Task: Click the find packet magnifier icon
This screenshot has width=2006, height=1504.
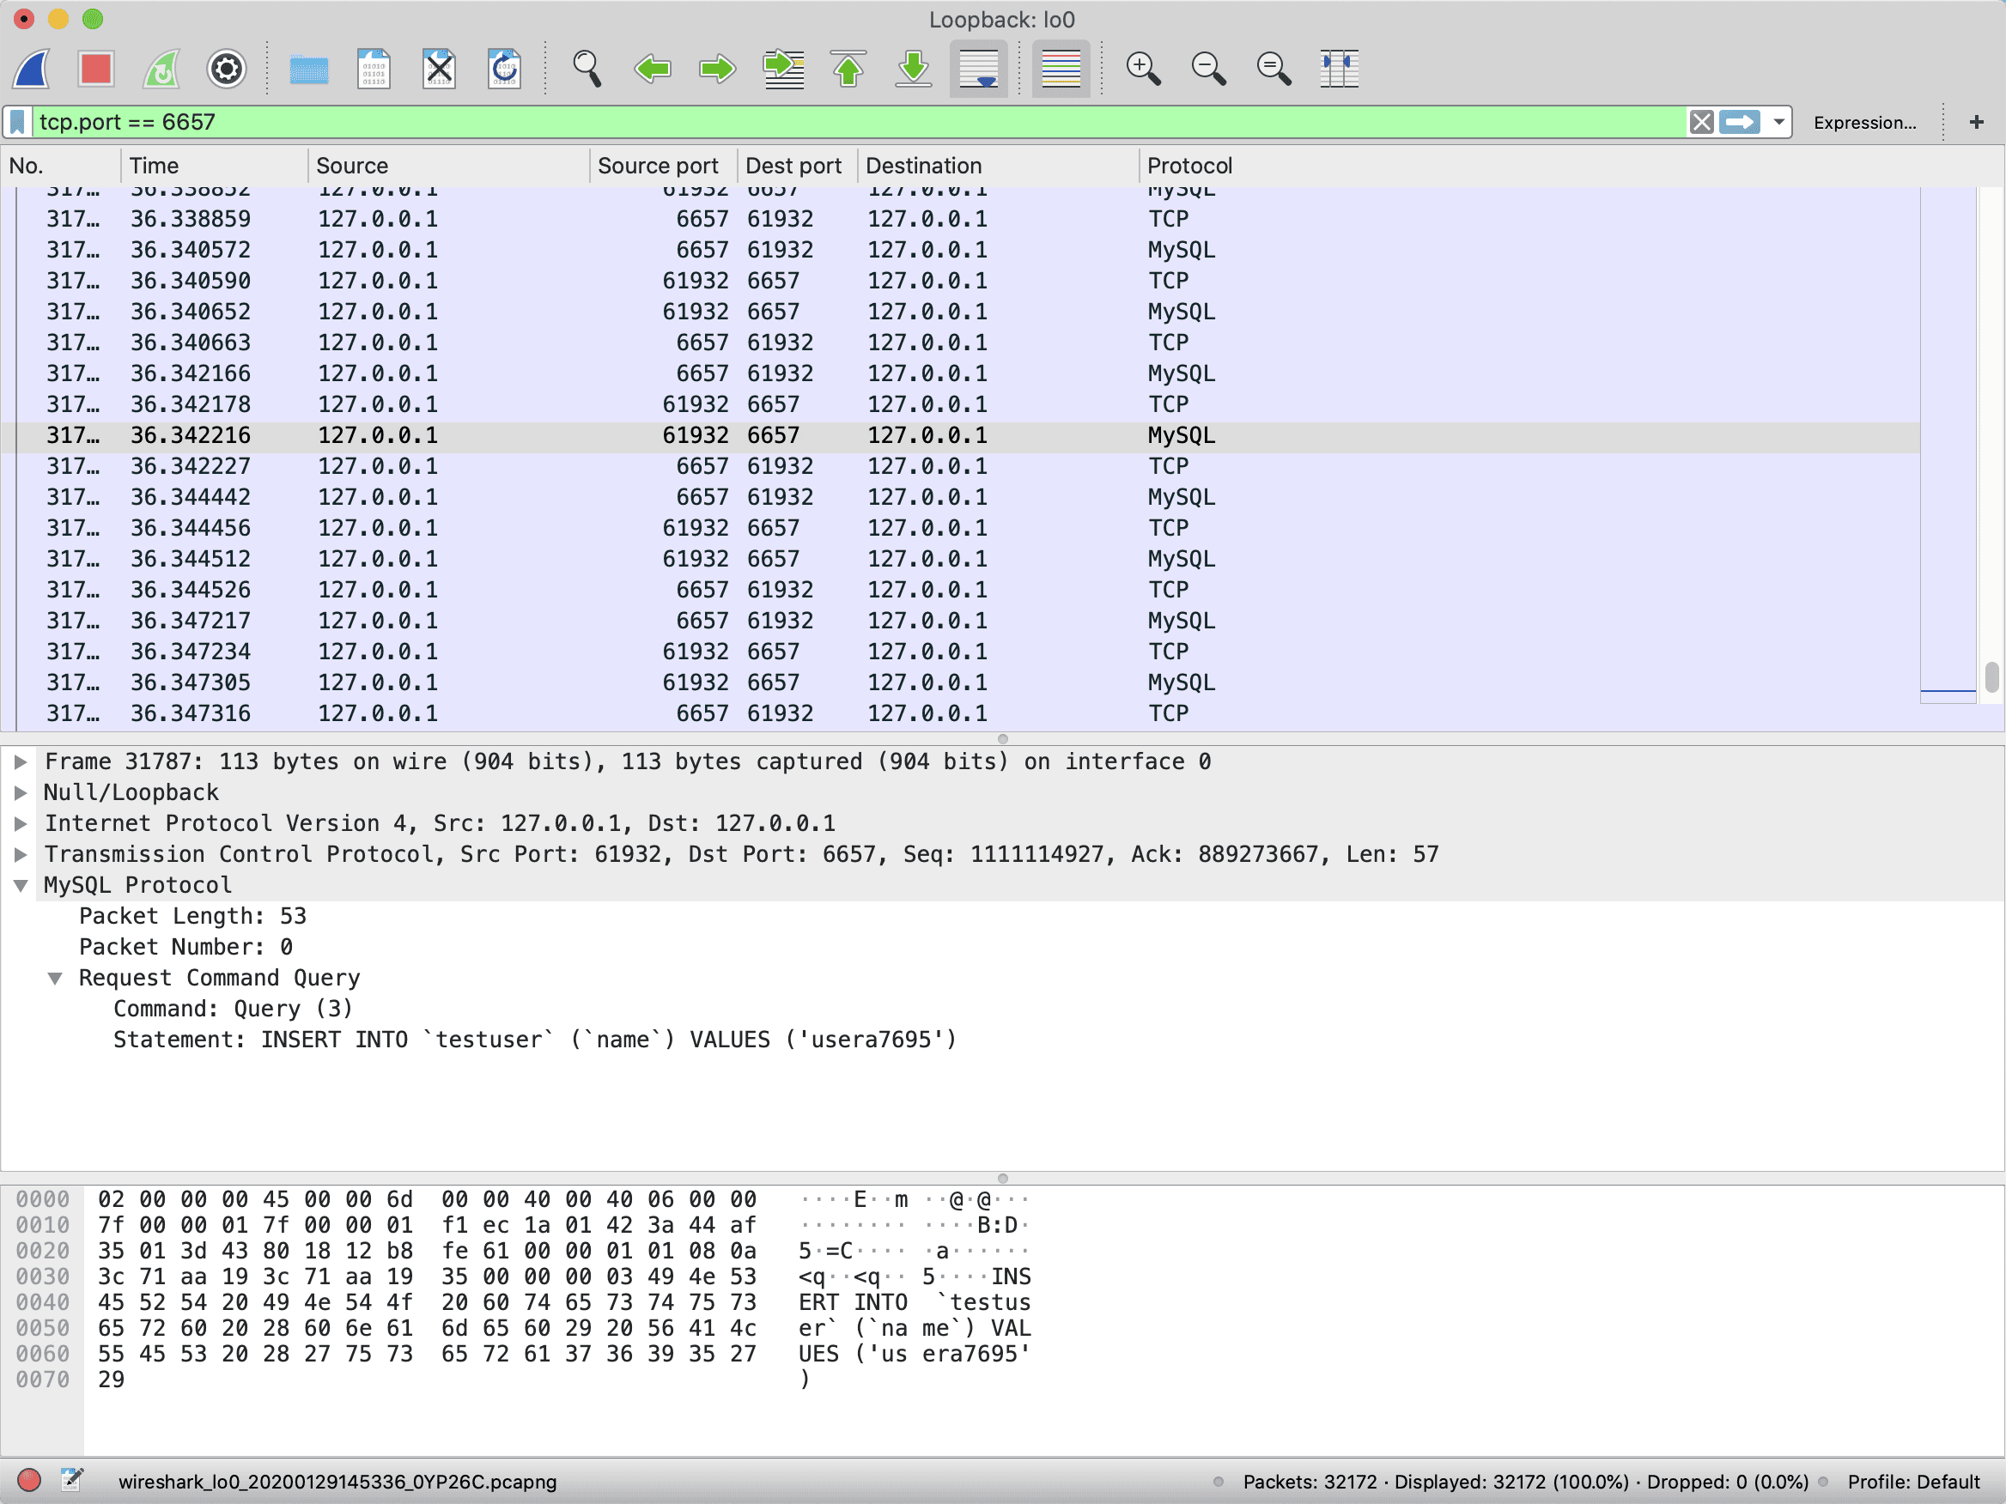Action: click(587, 68)
